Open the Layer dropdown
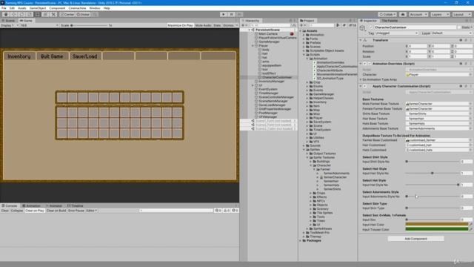 (451, 33)
